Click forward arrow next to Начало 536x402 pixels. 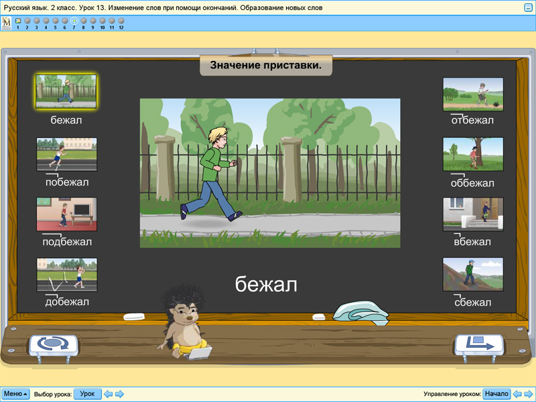pos(528,394)
